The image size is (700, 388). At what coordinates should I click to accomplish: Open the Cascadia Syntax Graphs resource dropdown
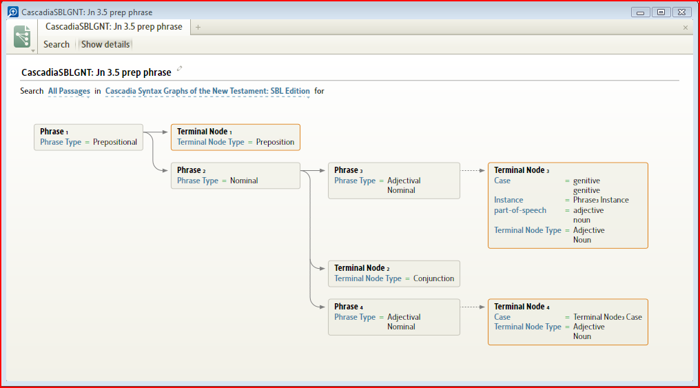(x=207, y=91)
